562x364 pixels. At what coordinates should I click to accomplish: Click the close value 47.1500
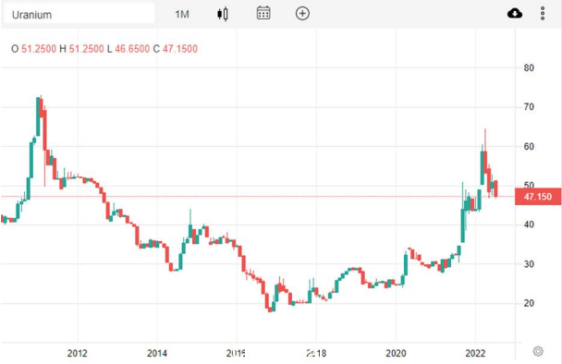[180, 49]
